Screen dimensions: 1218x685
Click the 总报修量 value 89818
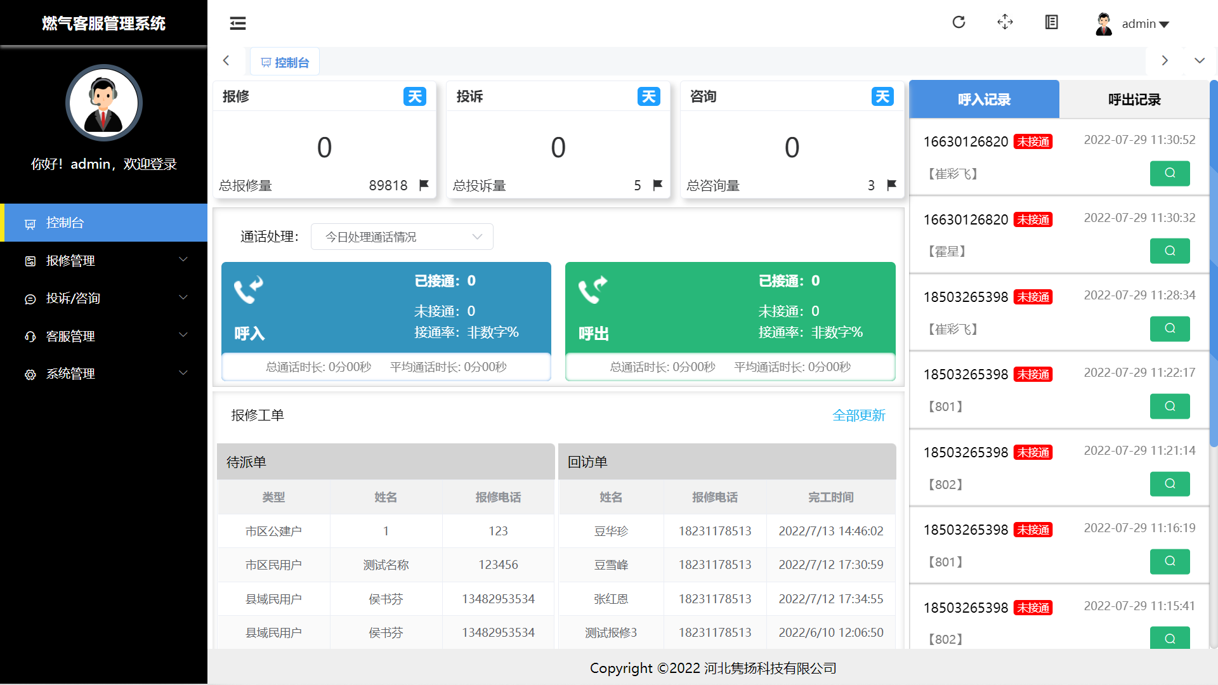[x=388, y=185]
